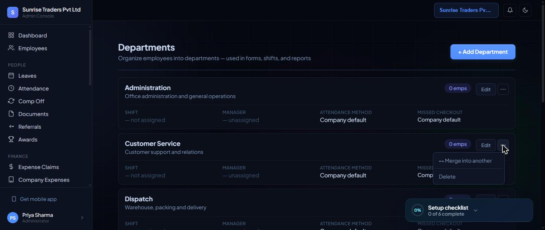
Task: Edit the Administration department
Action: tap(486, 89)
